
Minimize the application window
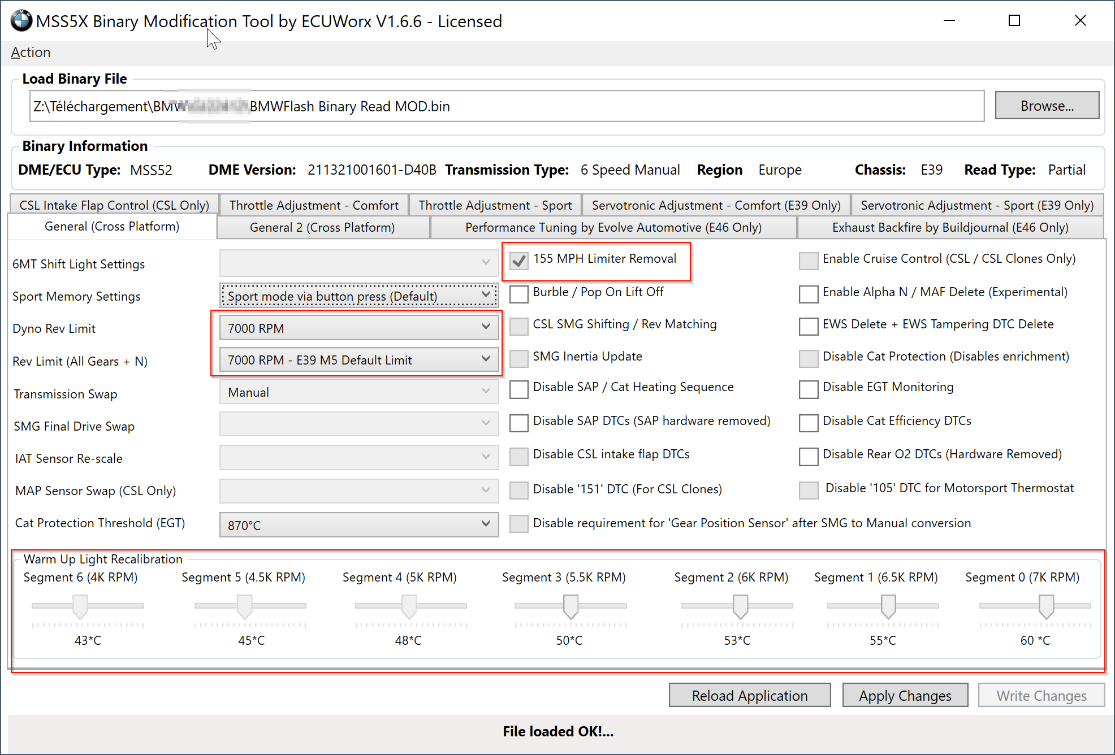click(949, 21)
